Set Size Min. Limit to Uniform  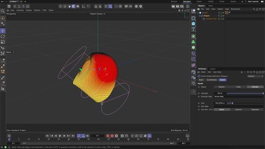[x=238, y=110]
